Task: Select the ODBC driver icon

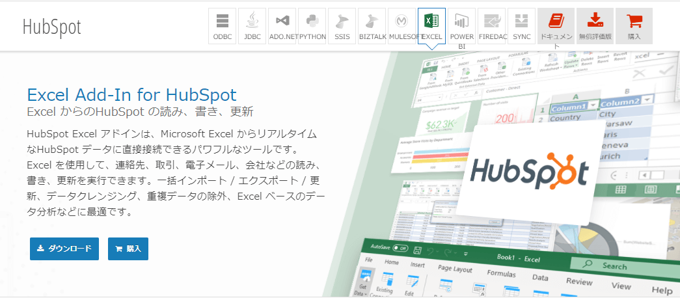Action: [x=223, y=26]
